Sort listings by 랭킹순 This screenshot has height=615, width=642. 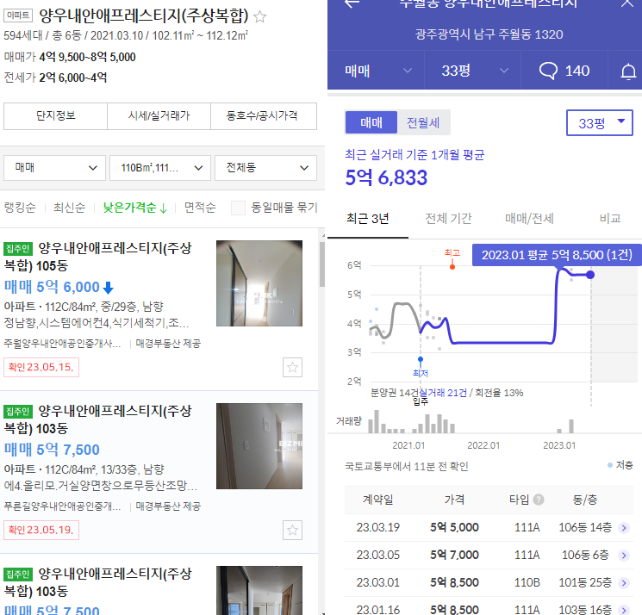tap(20, 208)
